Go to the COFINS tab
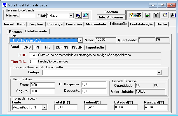 point(61,47)
